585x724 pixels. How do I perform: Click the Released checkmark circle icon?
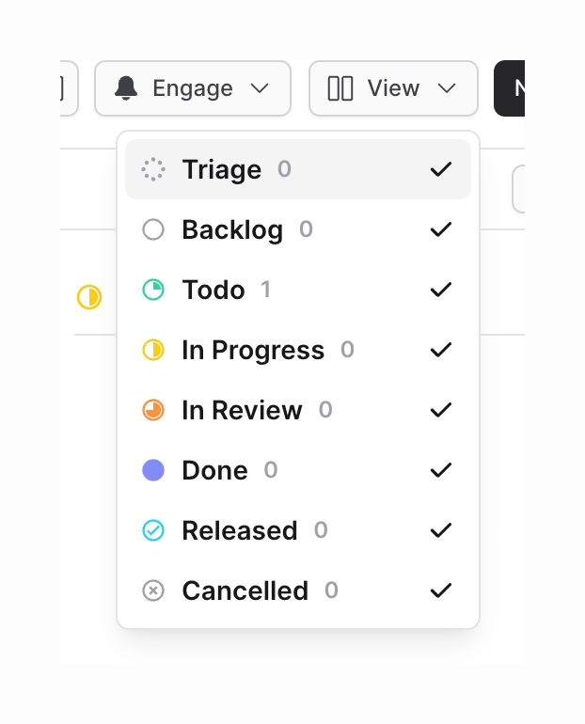152,530
